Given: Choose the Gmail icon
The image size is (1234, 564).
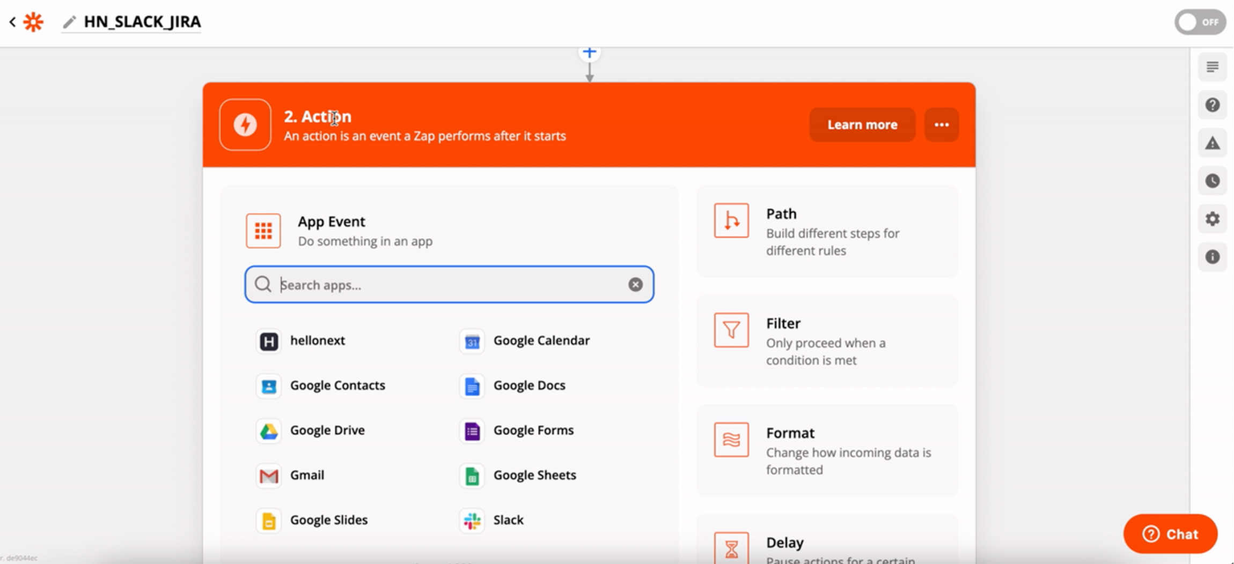Looking at the screenshot, I should click(269, 476).
